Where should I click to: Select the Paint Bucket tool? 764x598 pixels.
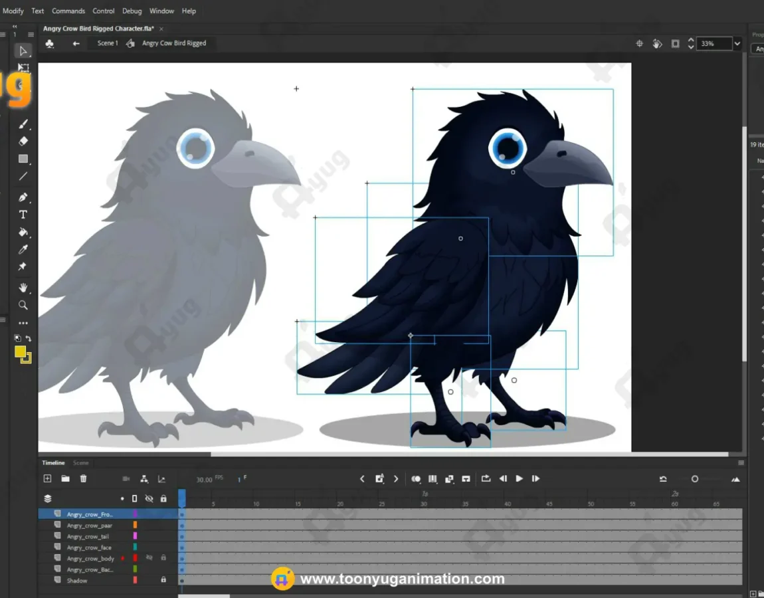point(23,232)
